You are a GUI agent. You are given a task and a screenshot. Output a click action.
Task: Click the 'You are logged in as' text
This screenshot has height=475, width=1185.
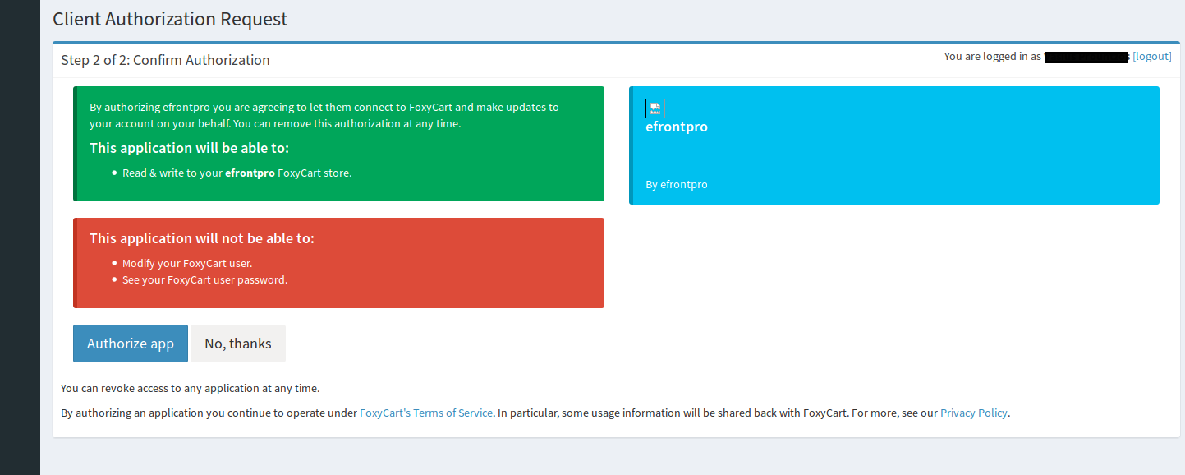pos(993,57)
